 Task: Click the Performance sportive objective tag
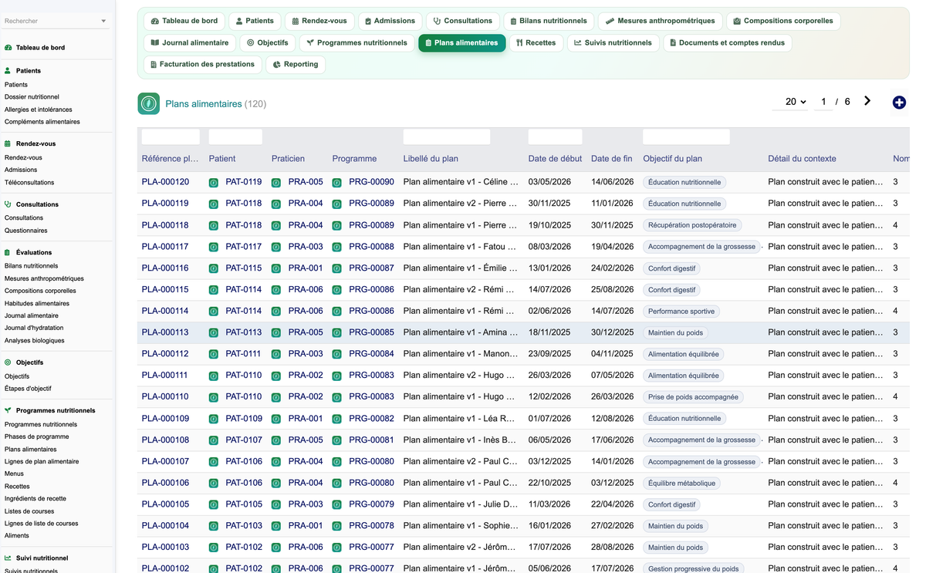coord(681,312)
